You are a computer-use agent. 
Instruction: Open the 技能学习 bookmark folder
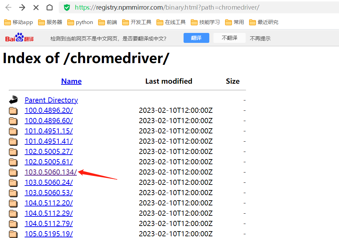205,22
